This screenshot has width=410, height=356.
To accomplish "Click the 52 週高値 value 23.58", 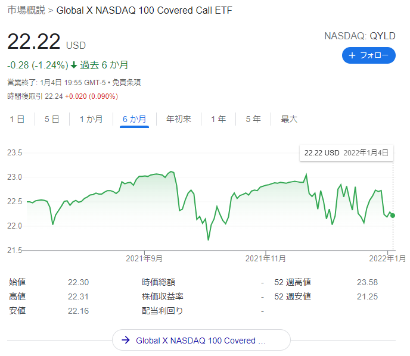I will [367, 282].
